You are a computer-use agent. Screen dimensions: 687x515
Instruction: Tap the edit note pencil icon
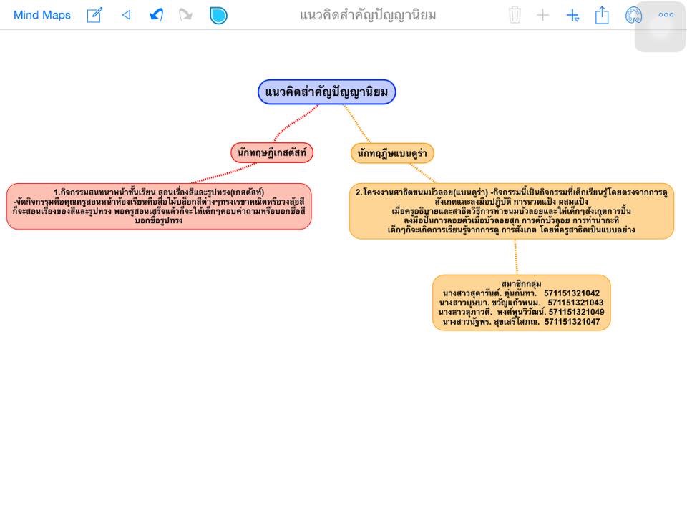[94, 15]
